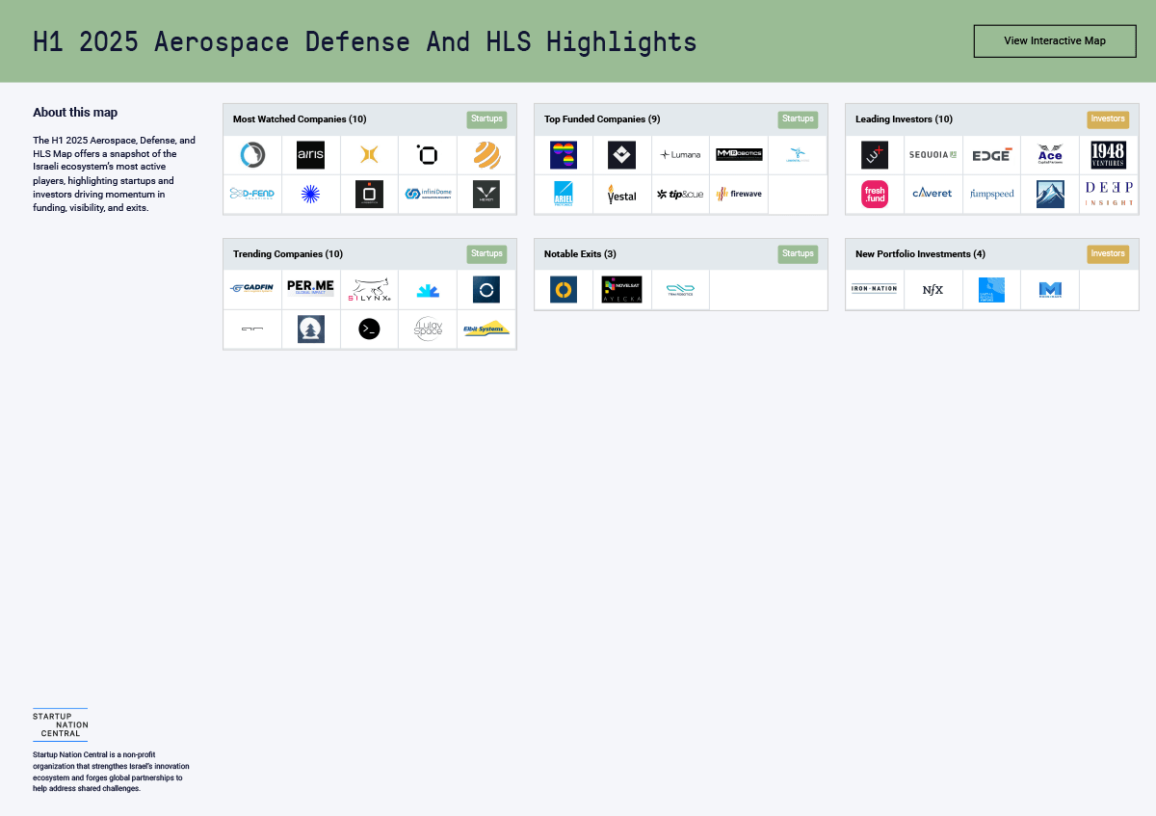The height and width of the screenshot is (816, 1156).
Task: Select the New Portfolio Investments (4) heading
Action: point(920,254)
